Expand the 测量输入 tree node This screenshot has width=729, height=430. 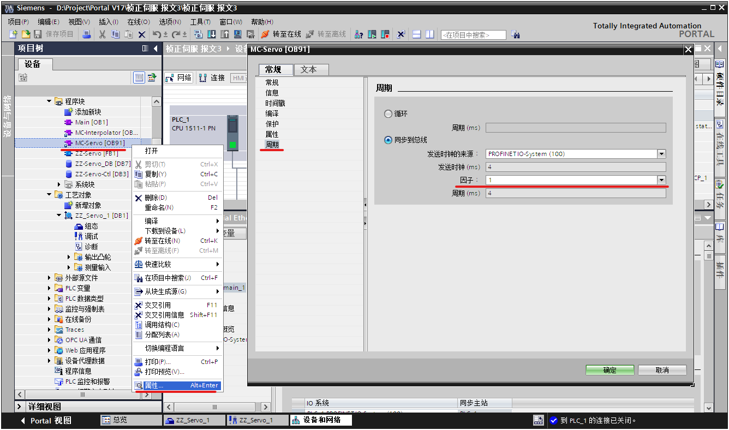pos(69,267)
